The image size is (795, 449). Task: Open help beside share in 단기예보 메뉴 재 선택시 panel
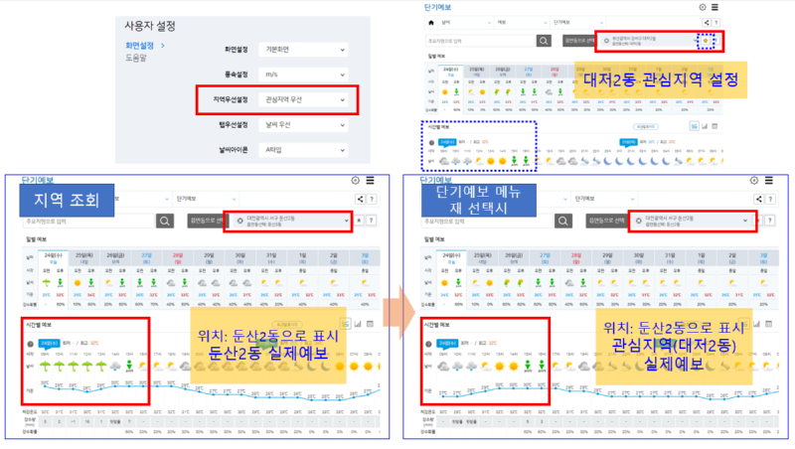click(x=771, y=199)
